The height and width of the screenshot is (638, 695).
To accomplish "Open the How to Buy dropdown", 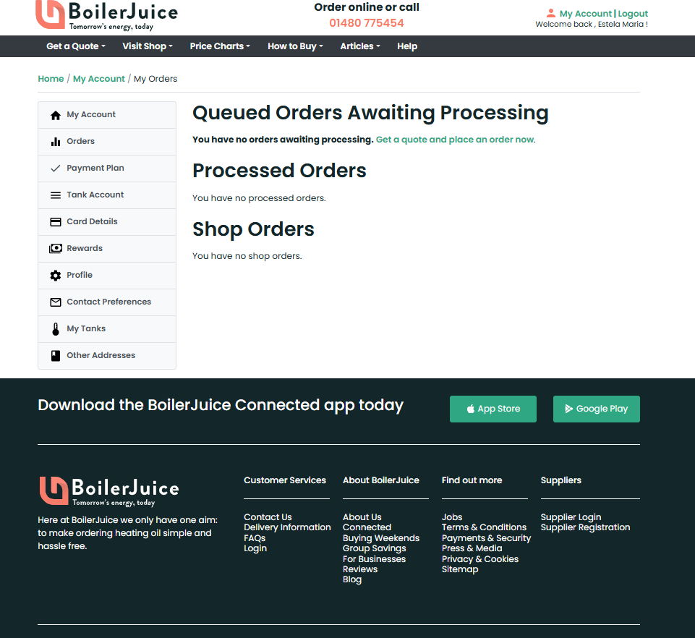I will [x=295, y=46].
